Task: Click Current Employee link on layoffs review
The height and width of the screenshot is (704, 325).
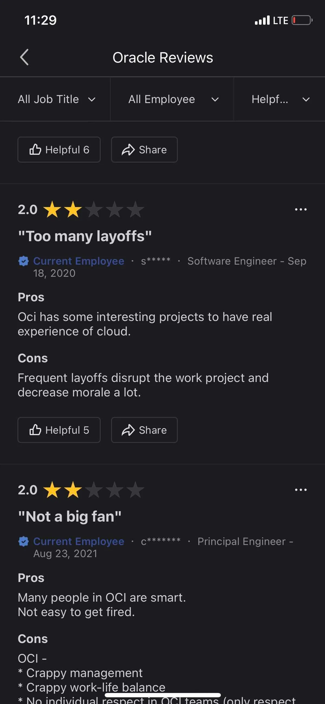Action: pyautogui.click(x=79, y=261)
